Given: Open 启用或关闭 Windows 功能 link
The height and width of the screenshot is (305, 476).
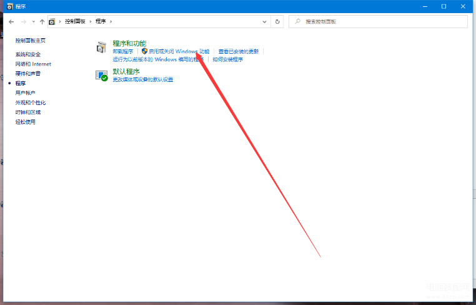Looking at the screenshot, I should (x=179, y=51).
